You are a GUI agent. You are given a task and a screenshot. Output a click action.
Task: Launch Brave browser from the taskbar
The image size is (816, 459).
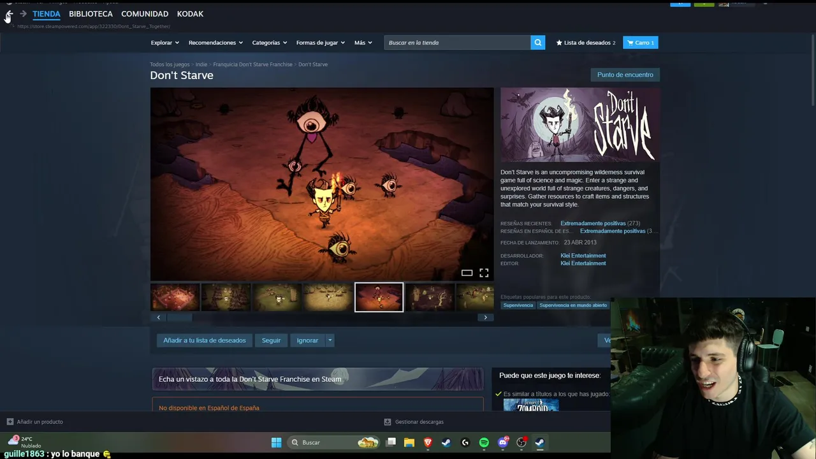(428, 442)
